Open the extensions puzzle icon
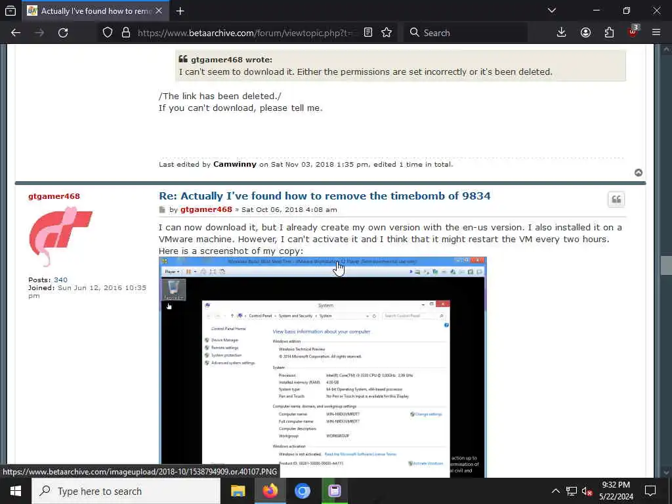The image size is (672, 504). pyautogui.click(x=609, y=33)
